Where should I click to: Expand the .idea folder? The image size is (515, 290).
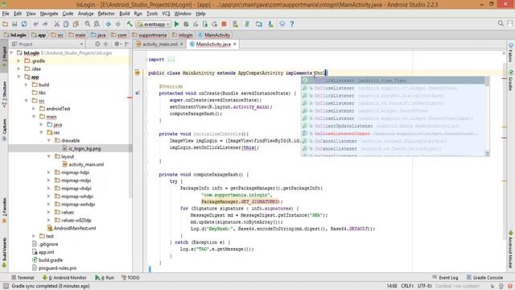coord(19,68)
